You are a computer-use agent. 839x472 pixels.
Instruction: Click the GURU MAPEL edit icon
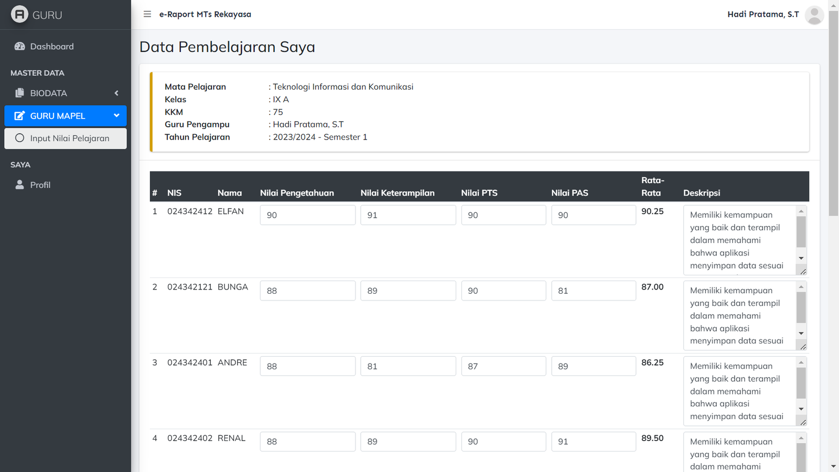19,116
